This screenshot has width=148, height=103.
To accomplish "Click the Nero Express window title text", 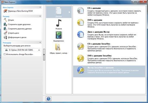I will 10,2.
